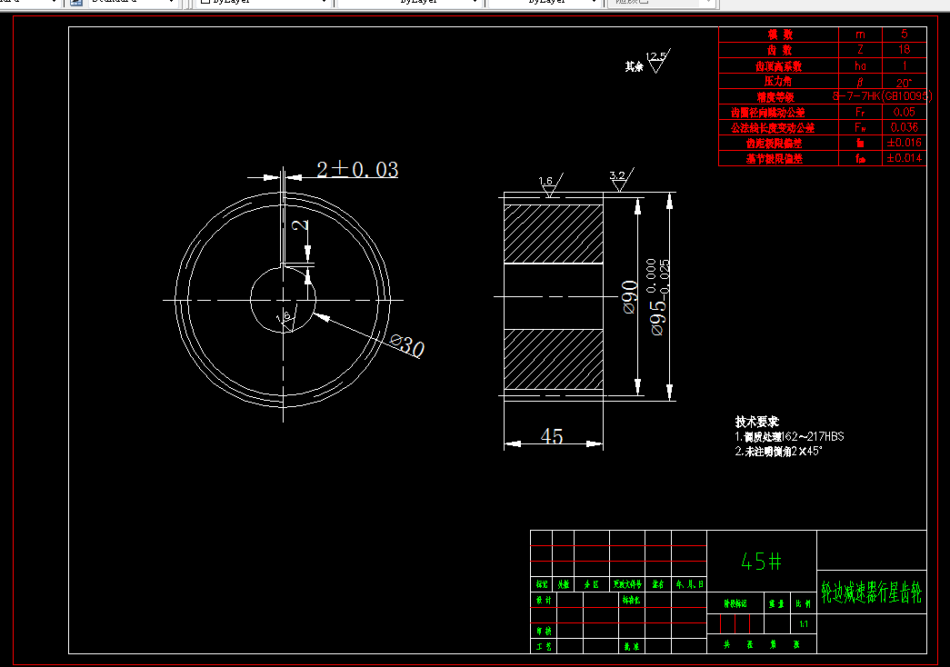Image resolution: width=950 pixels, height=667 pixels.
Task: Select the 齿数 cell in parameter table
Action: 780,50
